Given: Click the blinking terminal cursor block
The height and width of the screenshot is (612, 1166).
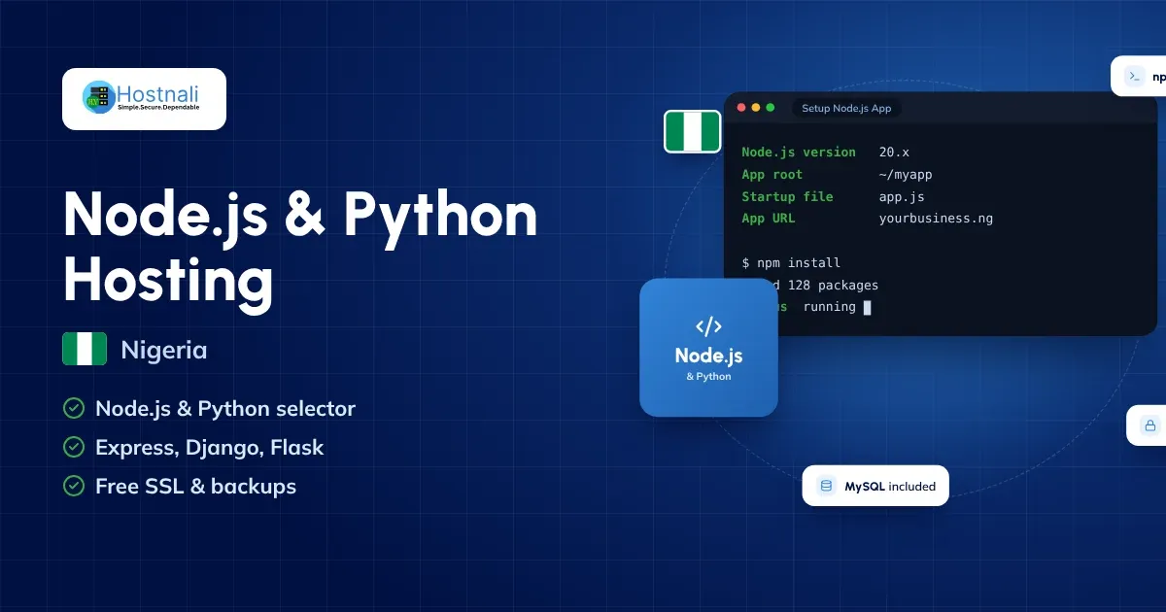Looking at the screenshot, I should [x=867, y=307].
